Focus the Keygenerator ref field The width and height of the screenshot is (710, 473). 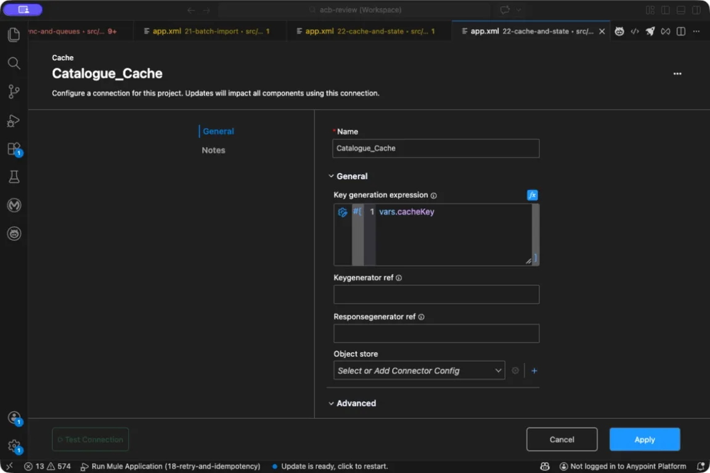tap(436, 294)
